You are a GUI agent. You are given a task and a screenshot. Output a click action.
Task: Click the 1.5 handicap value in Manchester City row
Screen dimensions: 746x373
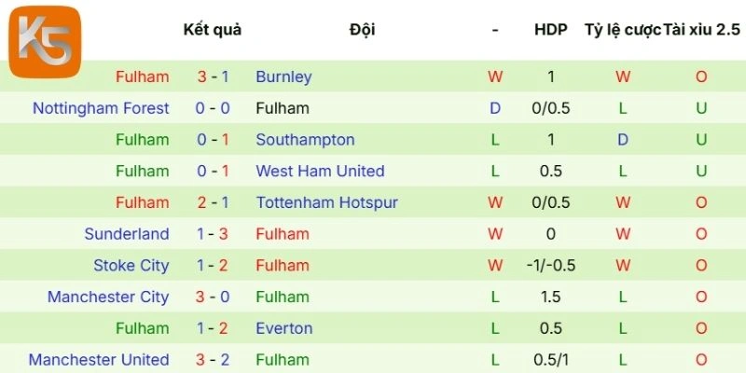click(x=550, y=297)
